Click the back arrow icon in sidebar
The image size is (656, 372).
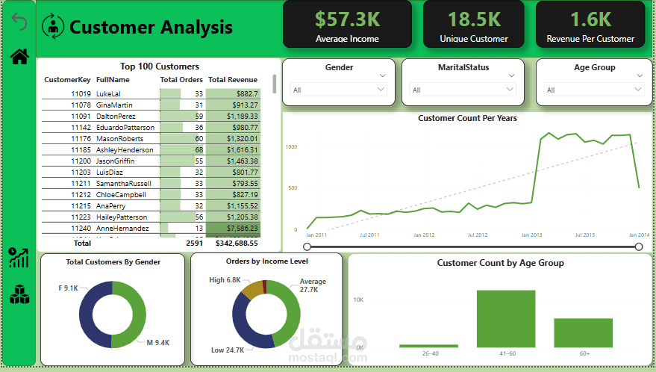pyautogui.click(x=19, y=22)
